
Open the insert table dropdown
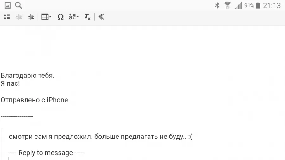[46, 17]
